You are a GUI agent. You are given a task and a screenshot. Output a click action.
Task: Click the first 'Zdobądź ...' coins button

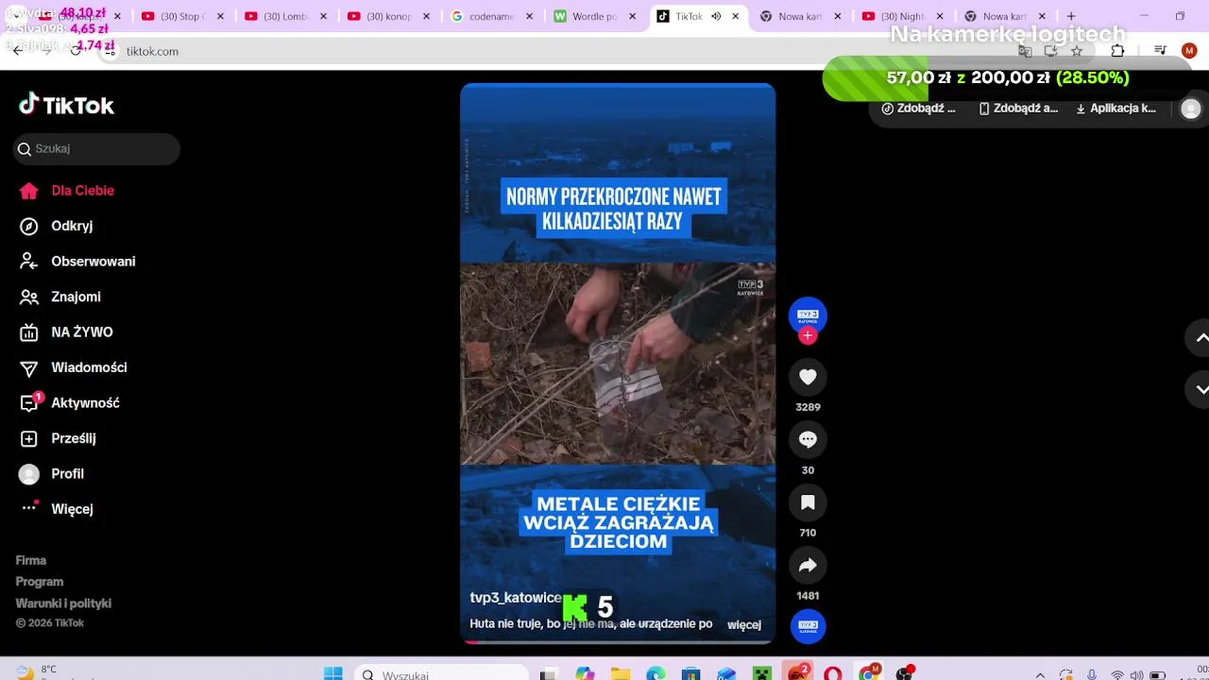(x=918, y=109)
